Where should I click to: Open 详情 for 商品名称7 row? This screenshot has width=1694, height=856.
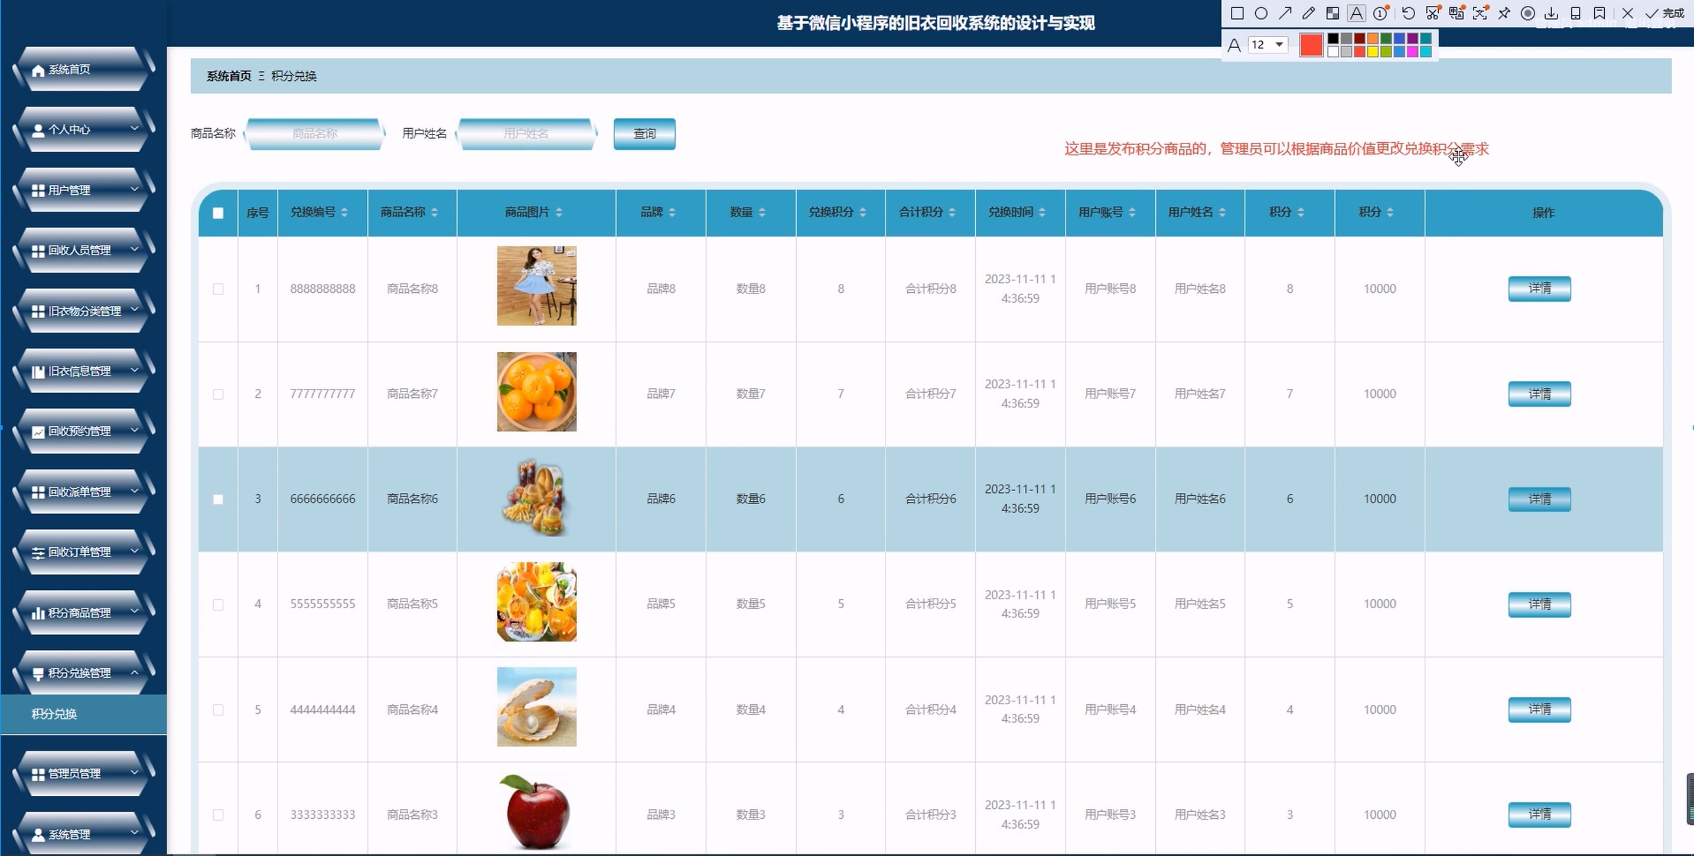[1539, 394]
